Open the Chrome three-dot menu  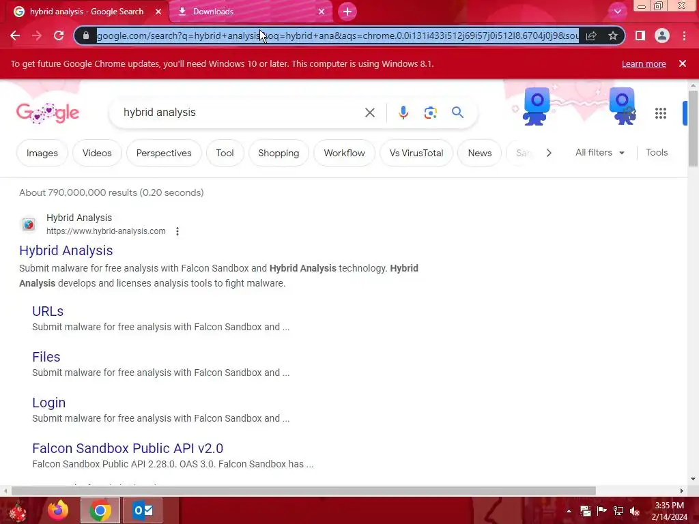tap(684, 35)
